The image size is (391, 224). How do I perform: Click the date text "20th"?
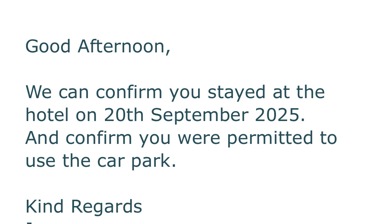click(x=124, y=115)
